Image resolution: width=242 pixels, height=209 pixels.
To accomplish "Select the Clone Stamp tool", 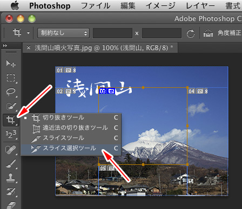I will (11, 178).
